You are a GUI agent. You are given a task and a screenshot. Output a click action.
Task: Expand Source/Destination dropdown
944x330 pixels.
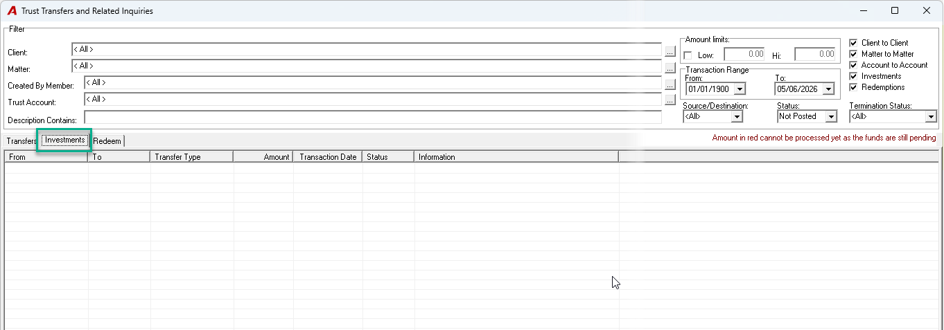(x=737, y=117)
